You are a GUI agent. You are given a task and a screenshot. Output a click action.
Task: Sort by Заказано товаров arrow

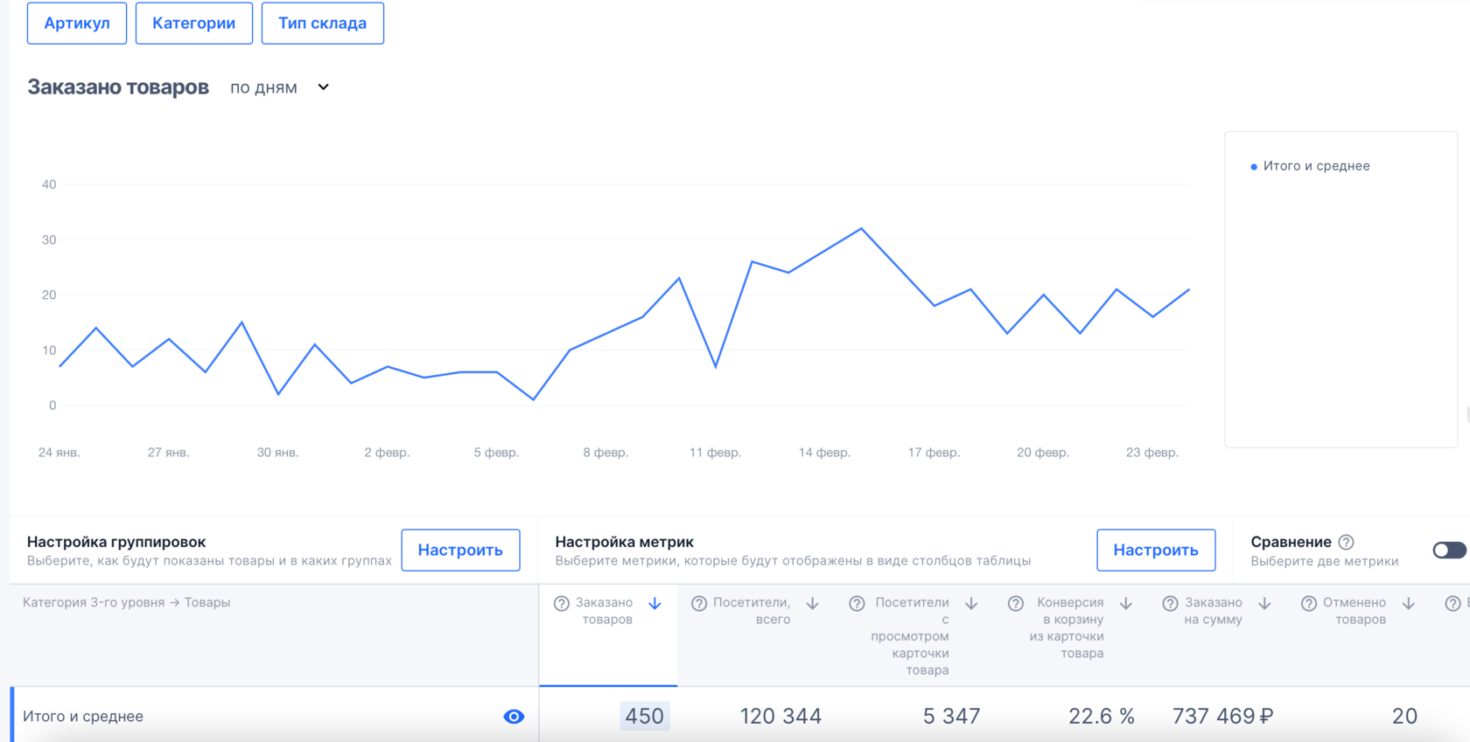coord(654,604)
